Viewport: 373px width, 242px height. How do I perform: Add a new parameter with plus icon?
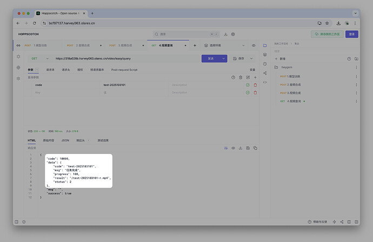255,77
